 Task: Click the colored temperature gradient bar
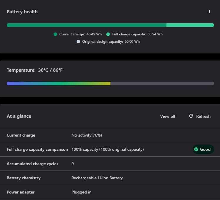coord(59,83)
